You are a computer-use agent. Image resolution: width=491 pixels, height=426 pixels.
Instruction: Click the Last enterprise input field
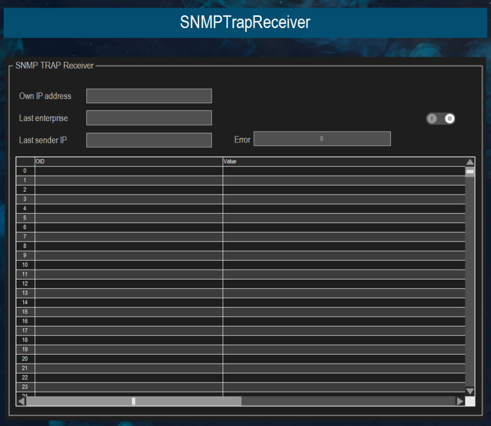tap(149, 117)
